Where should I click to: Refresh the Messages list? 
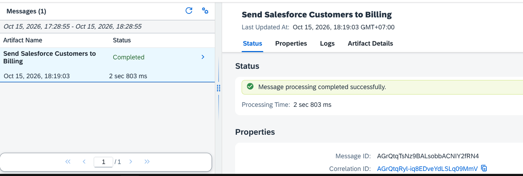coord(189,11)
